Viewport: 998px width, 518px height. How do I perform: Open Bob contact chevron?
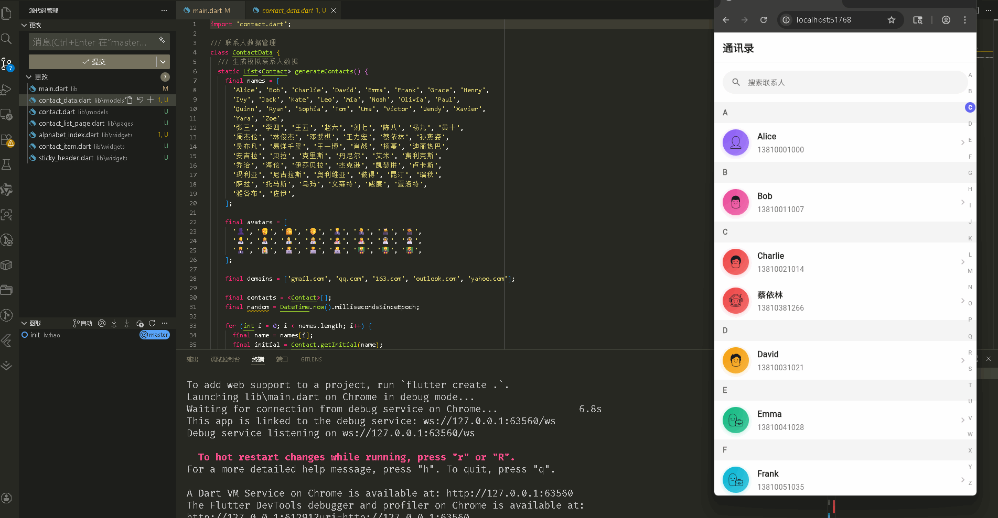click(x=962, y=202)
